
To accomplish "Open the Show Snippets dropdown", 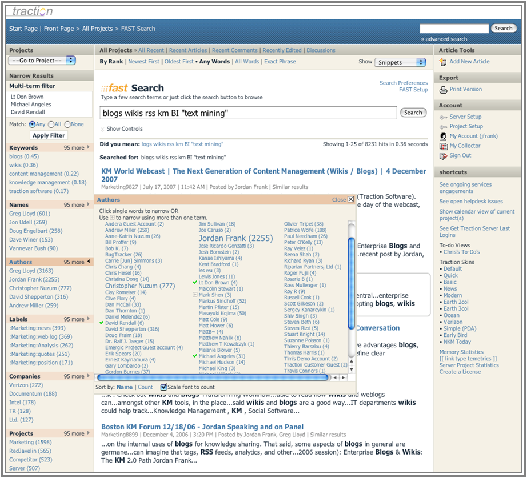I will pyautogui.click(x=400, y=62).
